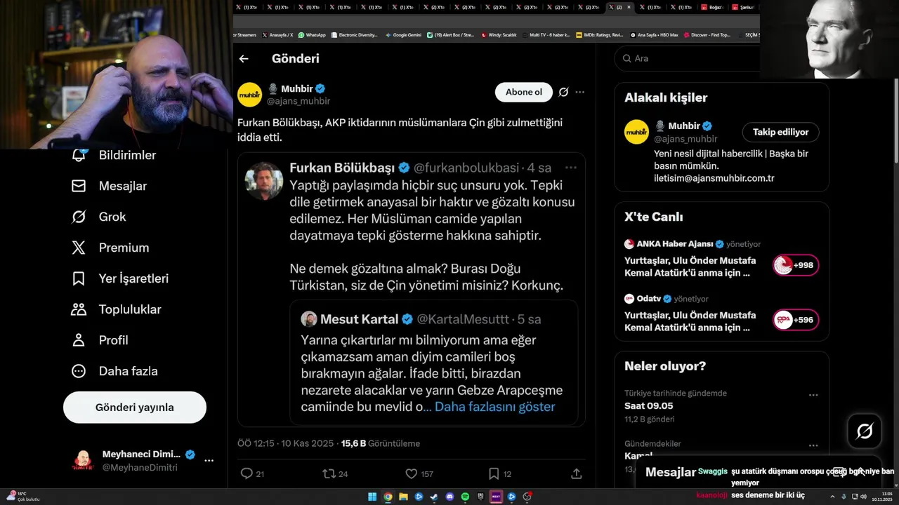Open Bildirimler in the sidebar
The height and width of the screenshot is (505, 899).
pyautogui.click(x=114, y=155)
